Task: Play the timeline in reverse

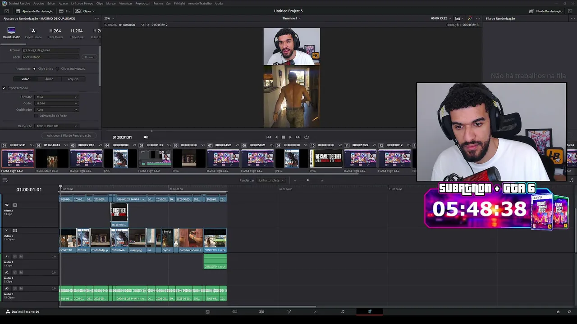Action: [276, 137]
